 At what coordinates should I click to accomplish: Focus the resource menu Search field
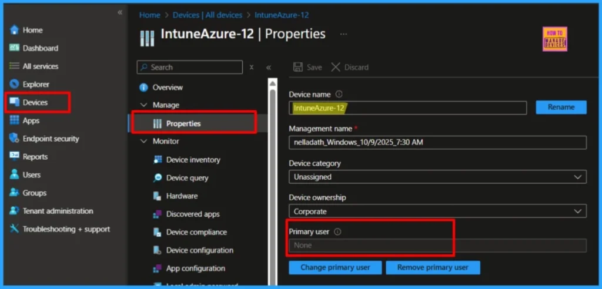tap(190, 67)
